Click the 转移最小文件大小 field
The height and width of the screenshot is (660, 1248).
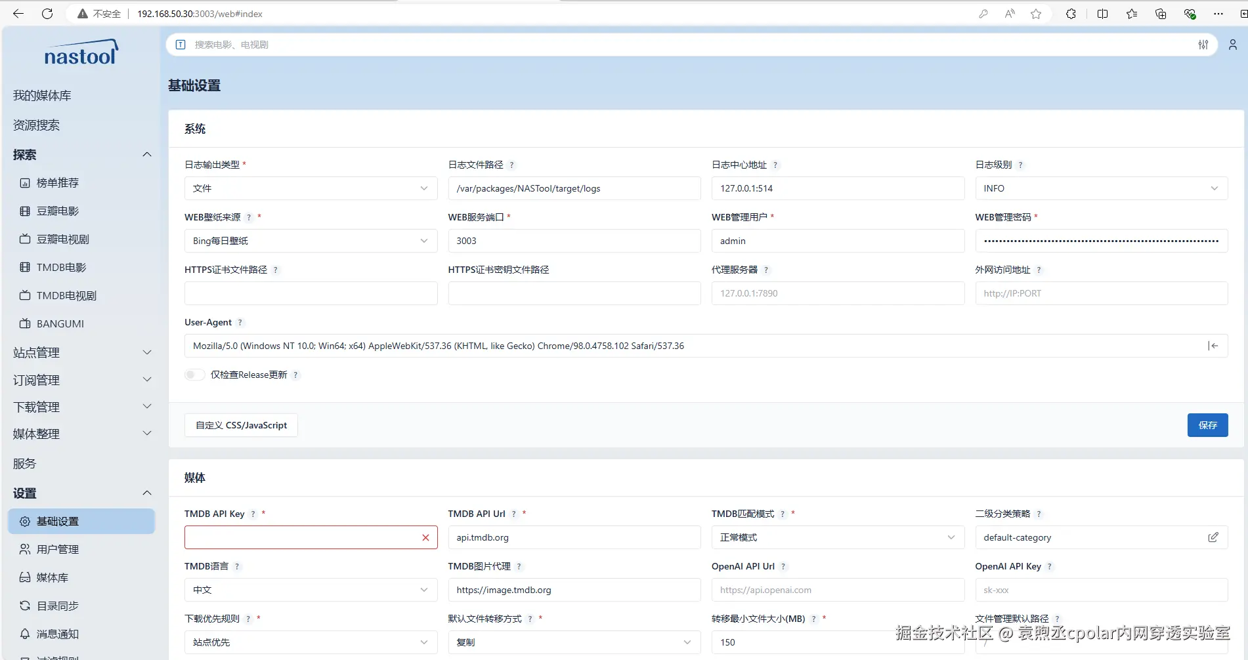[x=838, y=642]
